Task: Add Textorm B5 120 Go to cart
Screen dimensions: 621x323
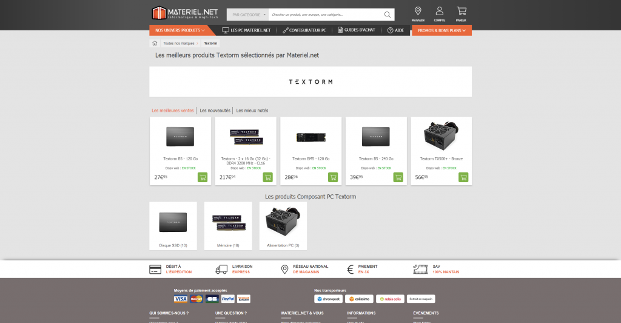Action: point(203,177)
